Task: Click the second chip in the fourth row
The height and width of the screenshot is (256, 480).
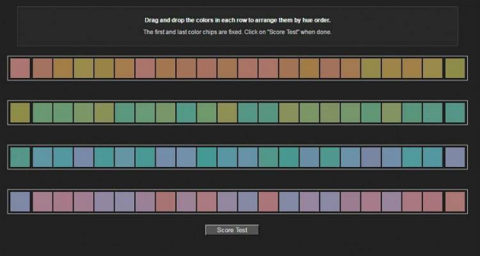Action: 42,201
